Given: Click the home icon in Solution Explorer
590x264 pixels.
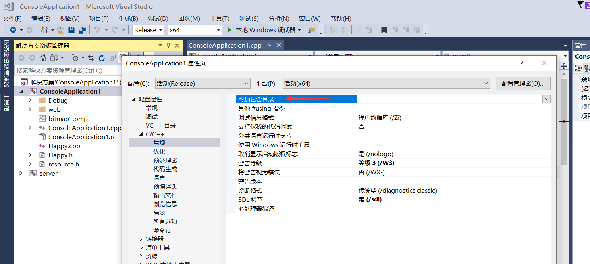Looking at the screenshot, I should click(x=43, y=58).
